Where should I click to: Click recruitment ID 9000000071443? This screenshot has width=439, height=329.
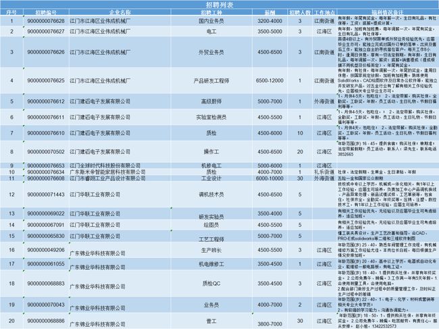(46, 195)
